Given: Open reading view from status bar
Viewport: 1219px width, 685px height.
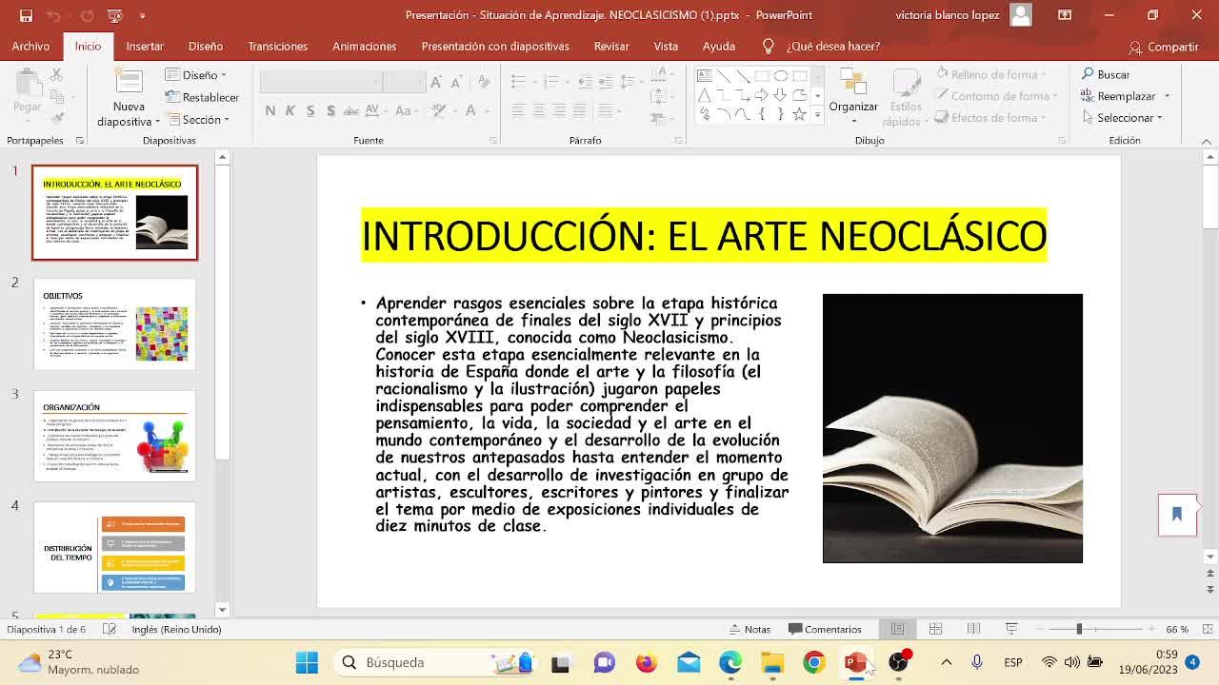Looking at the screenshot, I should click(973, 629).
